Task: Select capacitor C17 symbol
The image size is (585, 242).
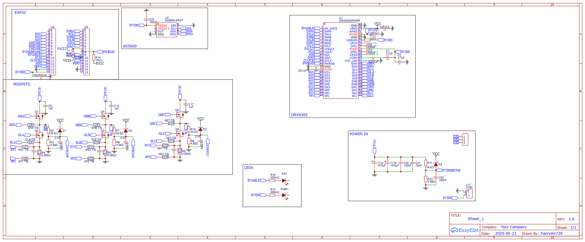Action: pyautogui.click(x=186, y=104)
